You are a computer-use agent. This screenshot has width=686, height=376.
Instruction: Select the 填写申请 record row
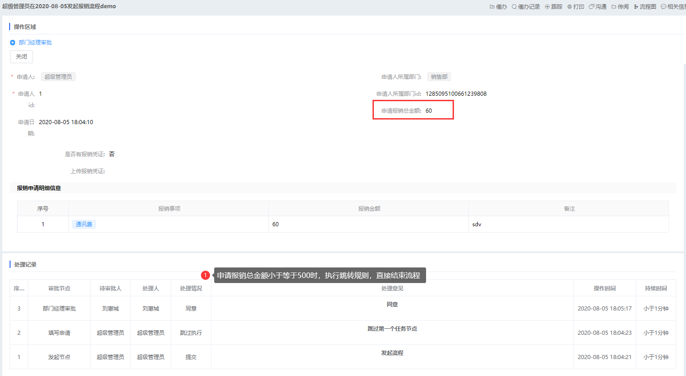[x=59, y=333]
